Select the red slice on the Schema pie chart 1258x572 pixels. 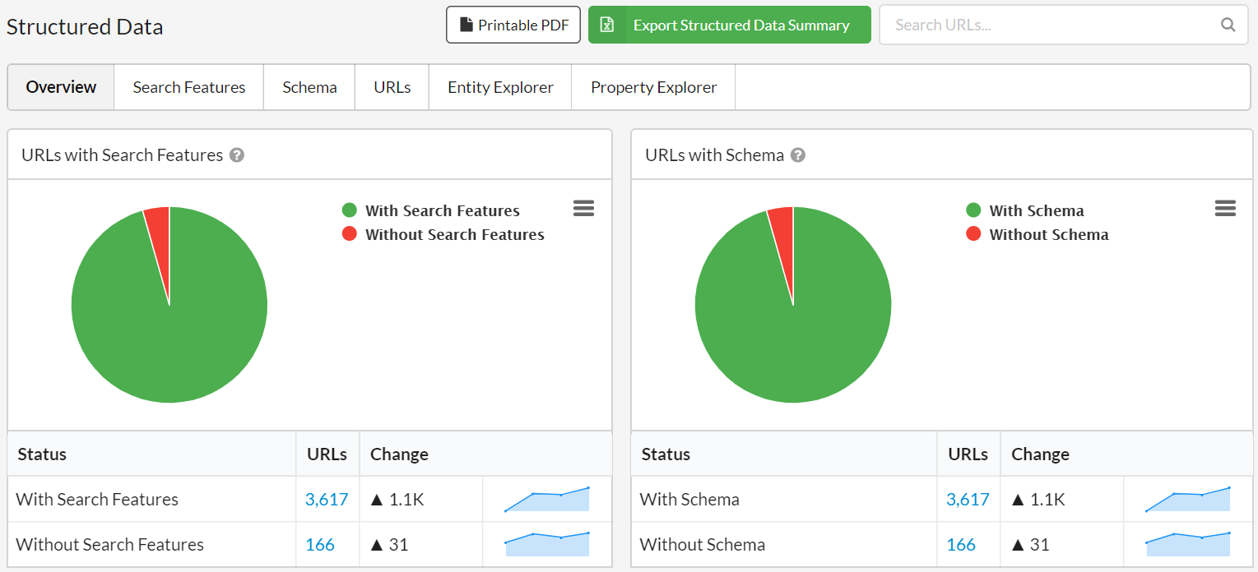784,230
